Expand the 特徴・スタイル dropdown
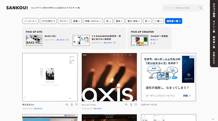This screenshot has height=121, width=218. pos(93,21)
